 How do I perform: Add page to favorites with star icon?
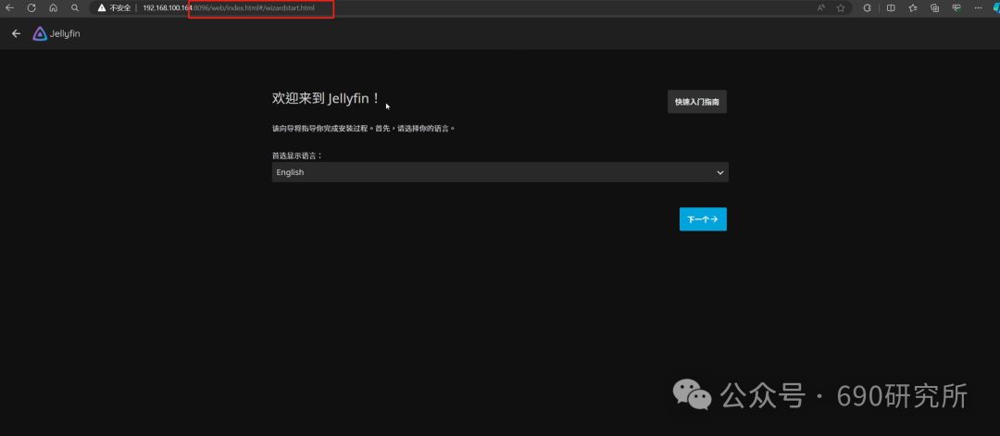pyautogui.click(x=841, y=7)
